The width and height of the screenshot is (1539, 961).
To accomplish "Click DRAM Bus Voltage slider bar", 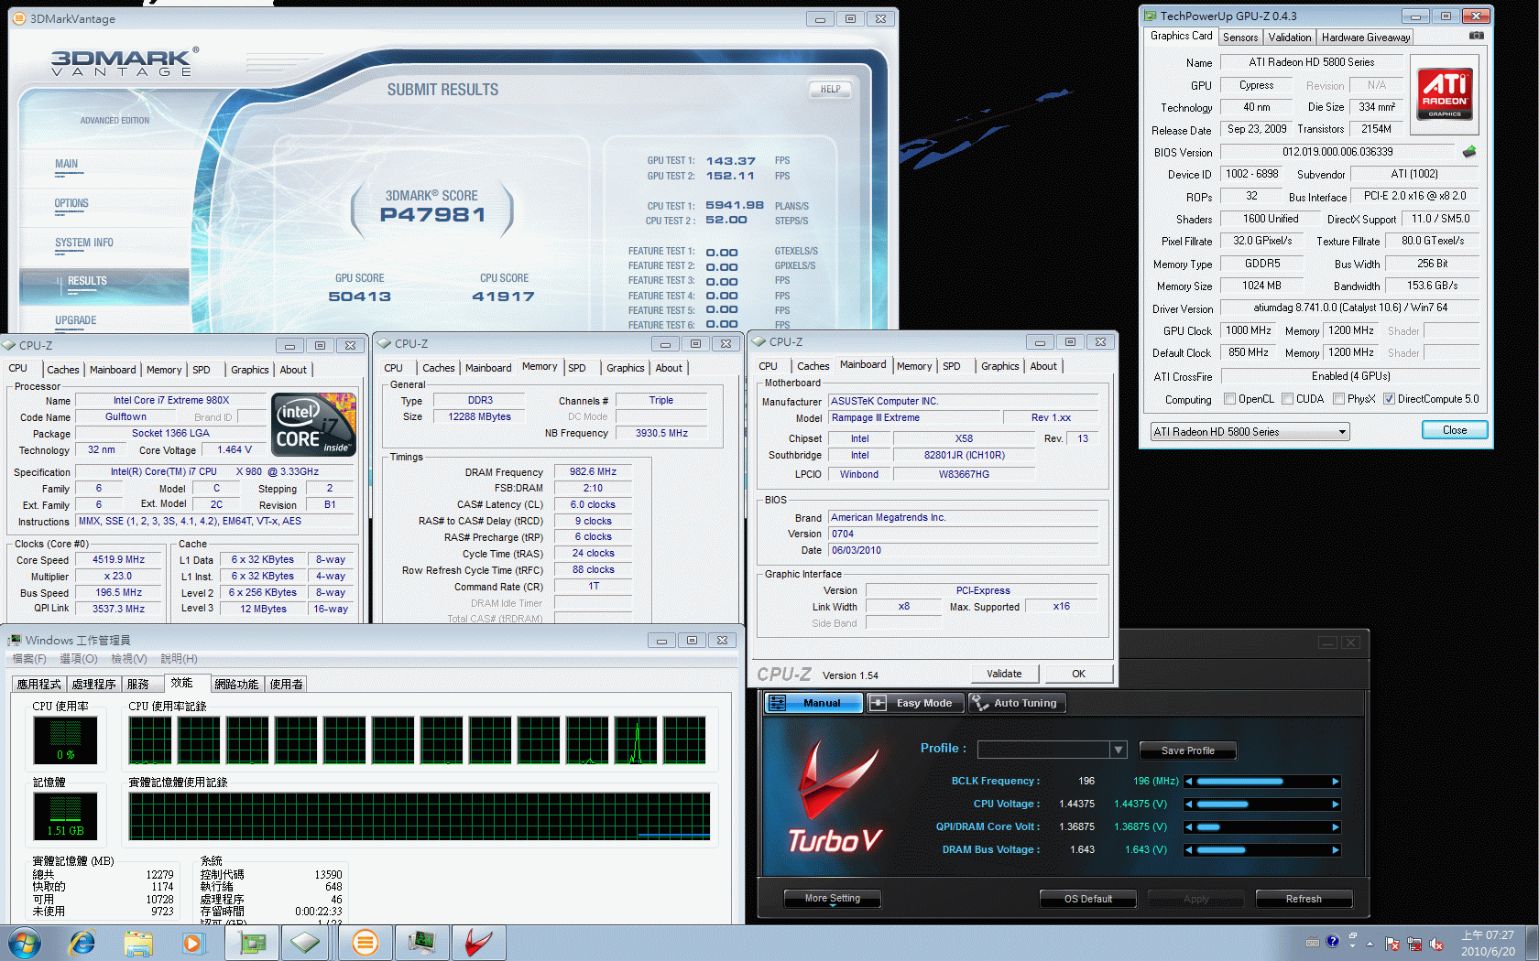I will point(1262,850).
